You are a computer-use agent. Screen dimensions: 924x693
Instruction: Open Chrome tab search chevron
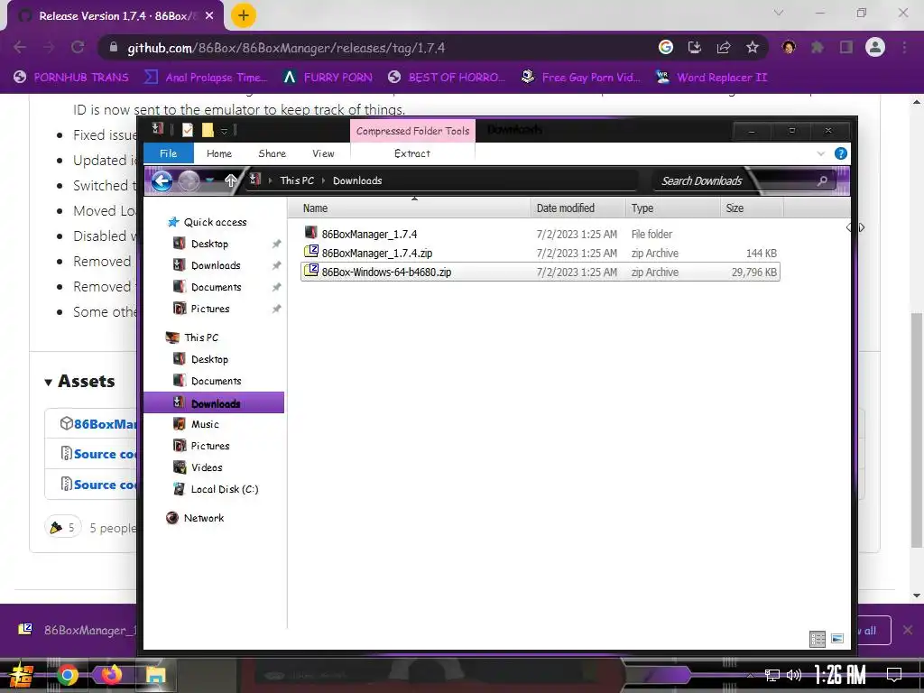point(779,13)
